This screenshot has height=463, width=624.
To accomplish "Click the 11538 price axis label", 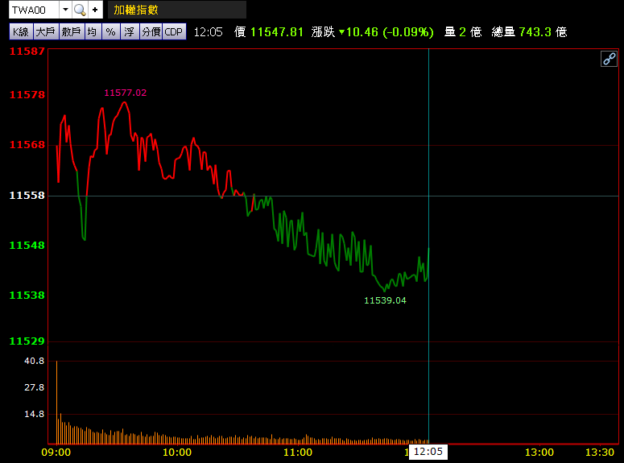I will 27,295.
